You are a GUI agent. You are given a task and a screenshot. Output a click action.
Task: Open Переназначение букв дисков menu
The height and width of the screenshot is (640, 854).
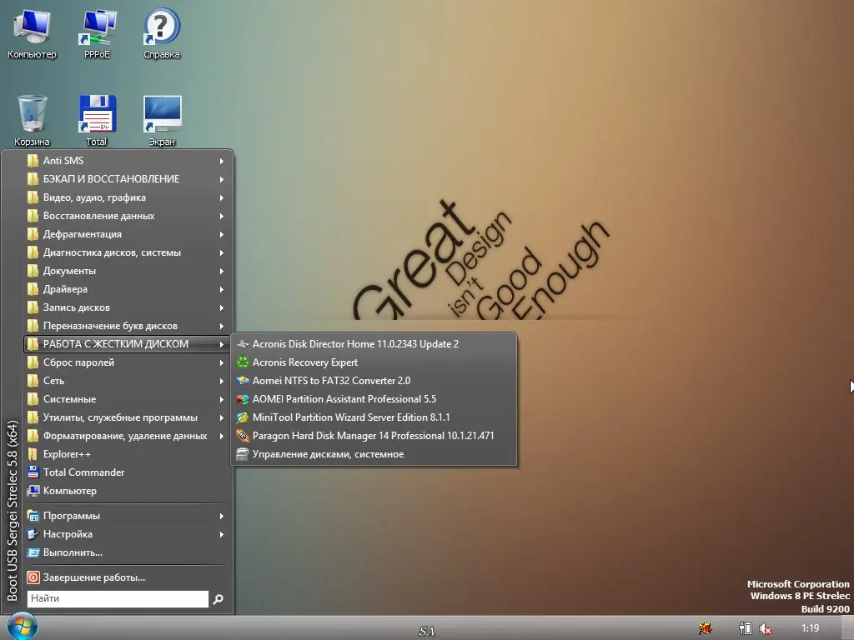[127, 326]
